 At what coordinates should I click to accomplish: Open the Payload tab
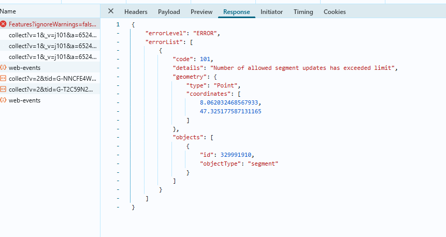[x=169, y=12]
